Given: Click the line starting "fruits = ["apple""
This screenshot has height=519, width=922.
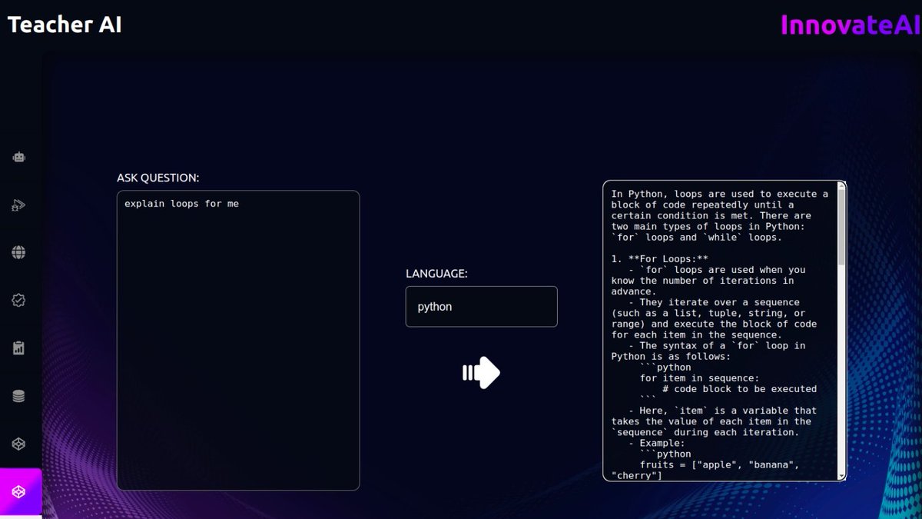Looking at the screenshot, I should click(719, 465).
